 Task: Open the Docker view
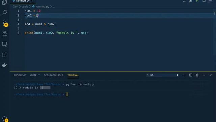(x=4, y=65)
